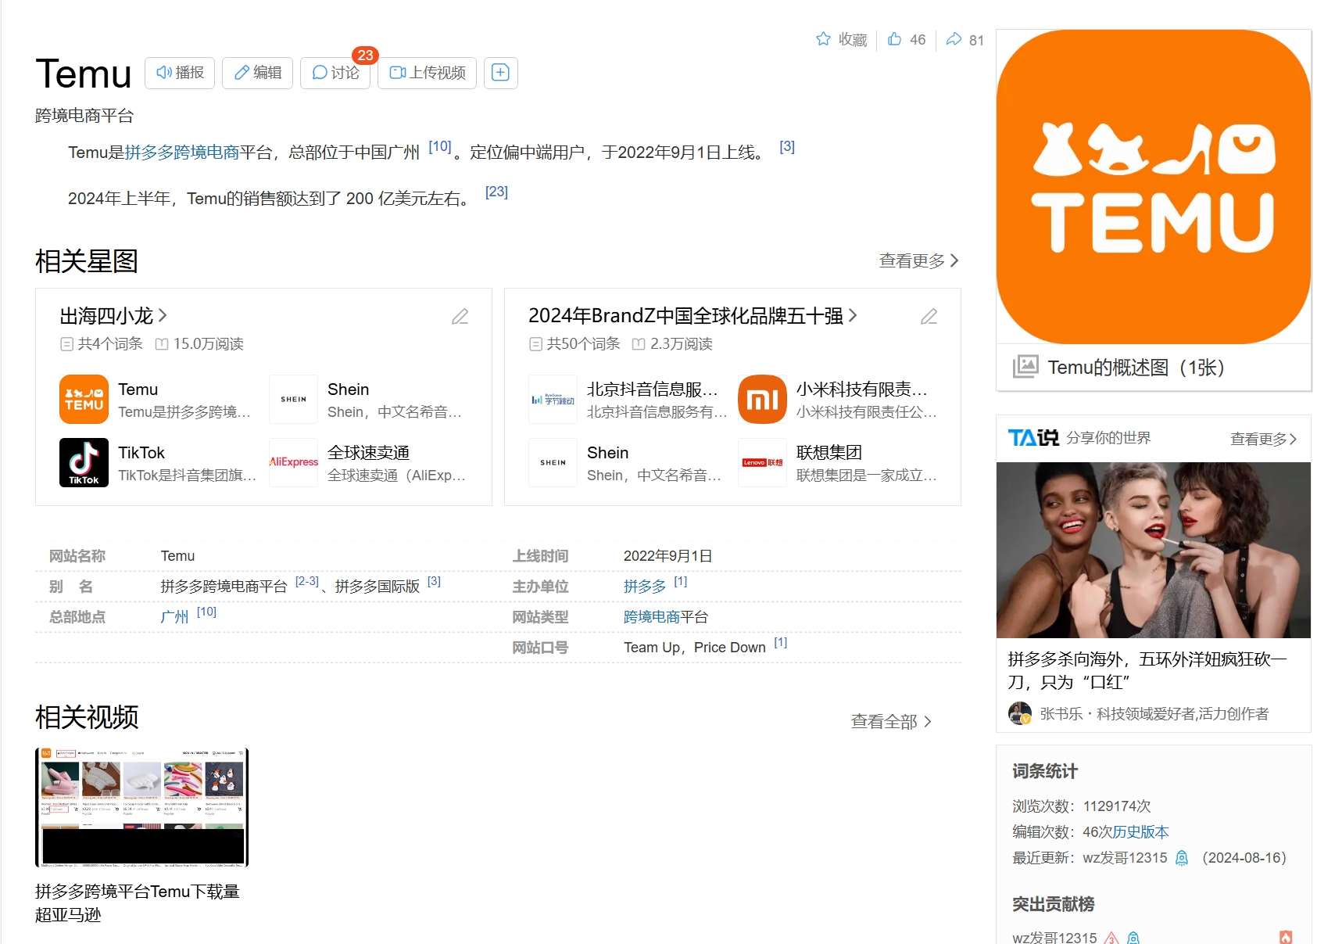Click the badge icon after wz发哥12315 in 最近更新
This screenshot has height=944, width=1335.
click(x=1182, y=858)
